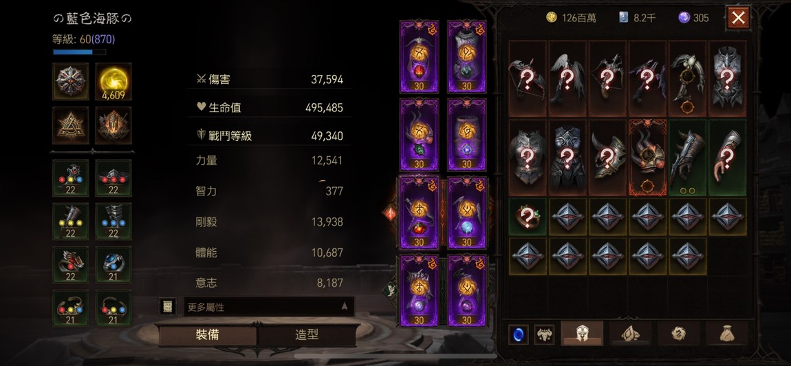Open the golden orb 4,609 resonance icon
The image size is (791, 366).
(x=113, y=81)
